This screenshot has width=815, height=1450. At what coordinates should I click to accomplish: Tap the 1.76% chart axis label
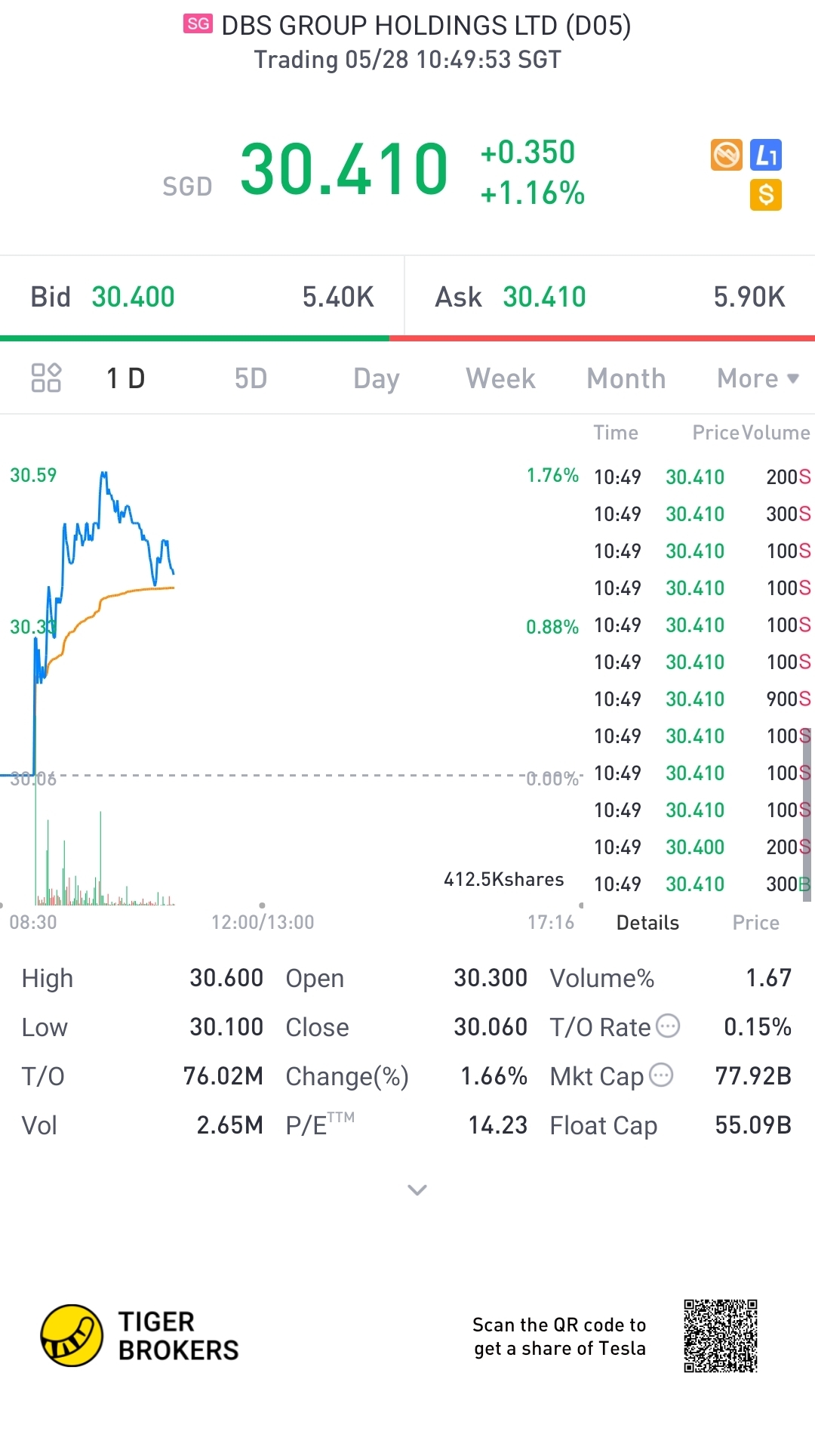[x=552, y=476]
